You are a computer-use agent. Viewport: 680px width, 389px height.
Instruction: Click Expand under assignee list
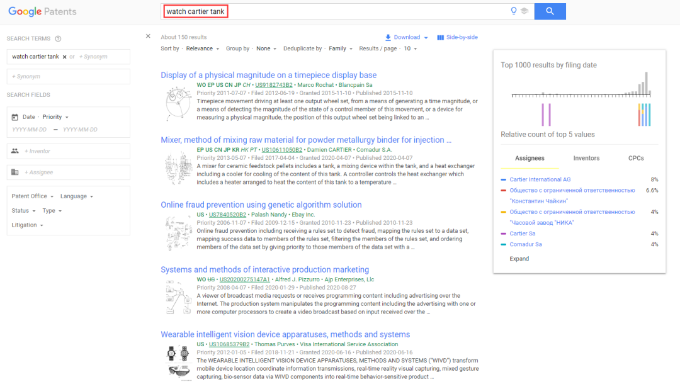(519, 259)
